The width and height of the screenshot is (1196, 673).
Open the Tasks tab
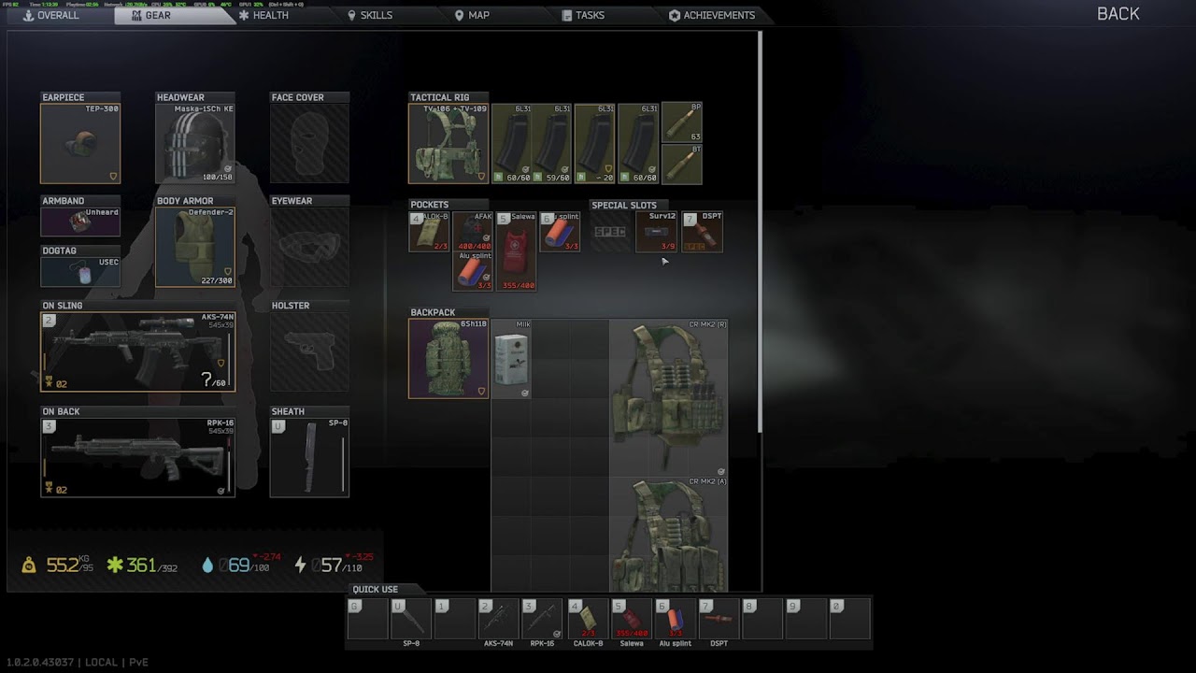pos(584,15)
